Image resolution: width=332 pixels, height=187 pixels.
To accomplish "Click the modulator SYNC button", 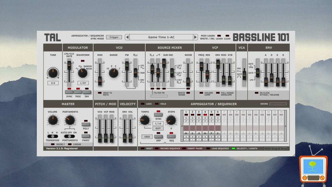I will click(x=69, y=92).
